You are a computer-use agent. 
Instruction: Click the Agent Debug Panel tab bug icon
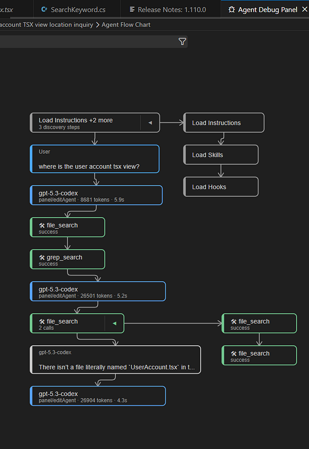pyautogui.click(x=232, y=10)
